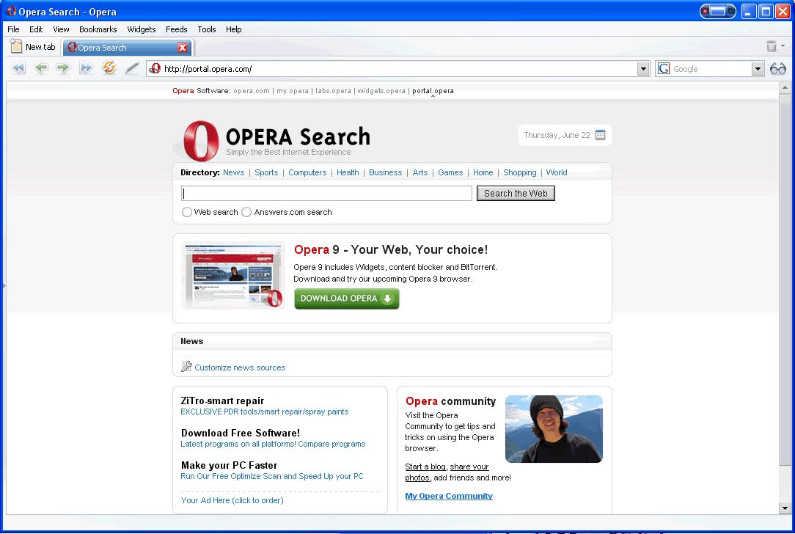Image resolution: width=795 pixels, height=534 pixels.
Task: Open the Shopping directory link
Action: tap(520, 172)
